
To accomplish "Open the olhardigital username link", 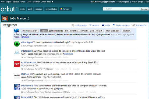I will [27, 42].
